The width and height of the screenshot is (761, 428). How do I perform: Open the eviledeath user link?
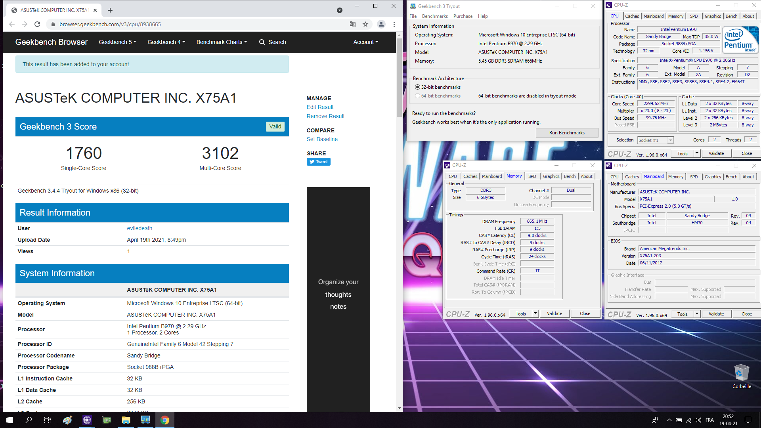pos(140,228)
